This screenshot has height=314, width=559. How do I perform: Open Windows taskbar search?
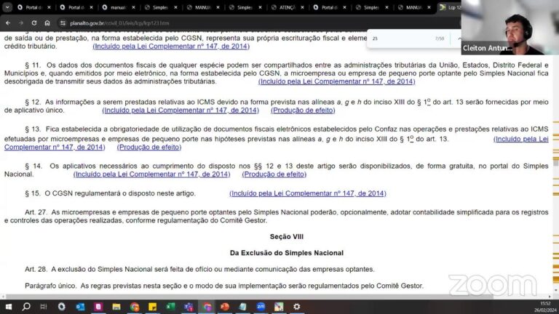point(26,307)
